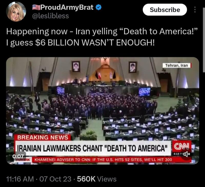Image resolution: width=205 pixels, height=187 pixels.
Task: Click the 07 Oct 23 post date
Action: [55, 179]
